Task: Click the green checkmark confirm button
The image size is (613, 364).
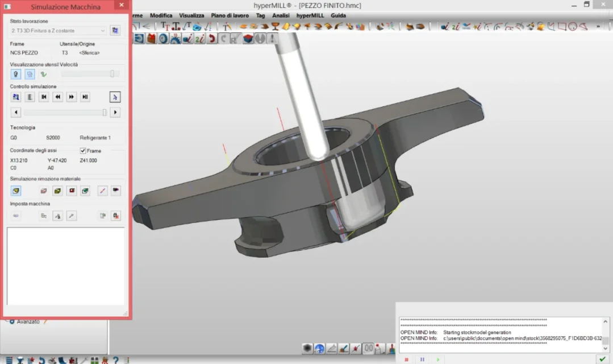Action: [x=602, y=359]
